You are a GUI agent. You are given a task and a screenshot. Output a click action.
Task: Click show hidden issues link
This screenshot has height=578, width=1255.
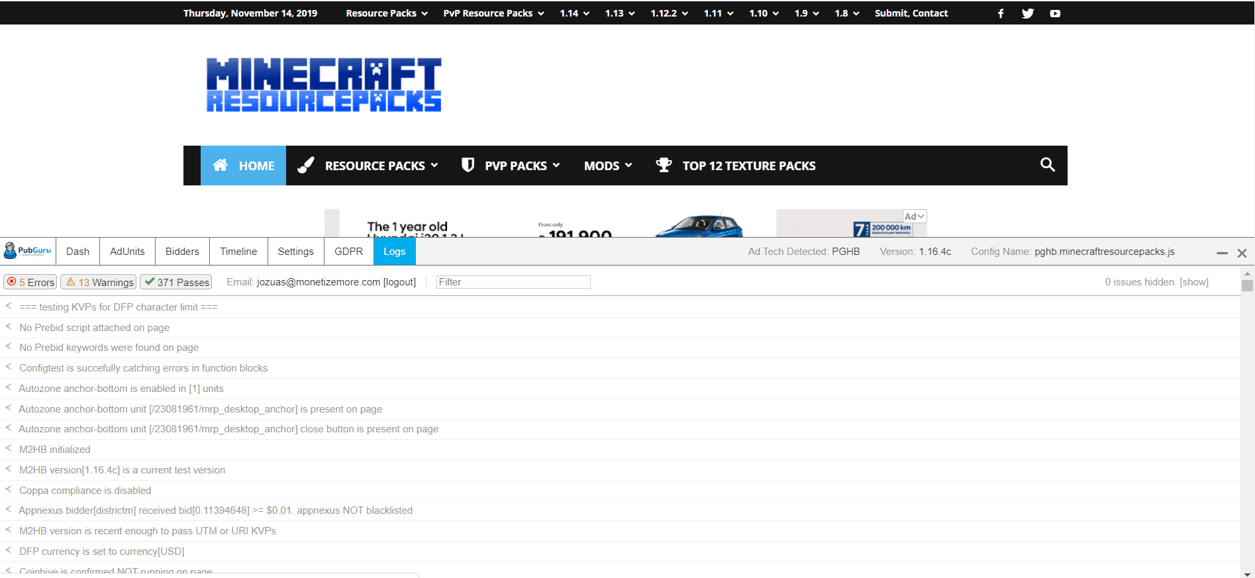click(x=1194, y=282)
